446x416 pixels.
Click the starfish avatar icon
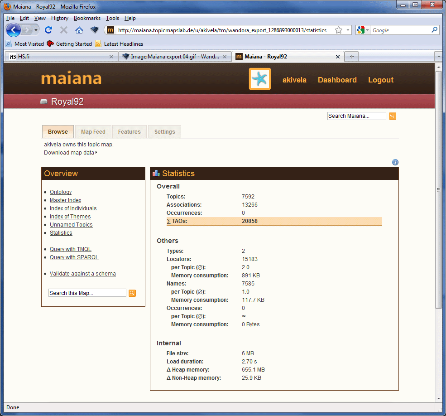click(x=259, y=78)
